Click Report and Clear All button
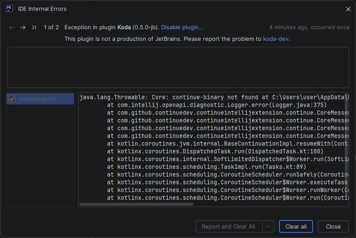The height and width of the screenshot is (238, 356). [x=229, y=226]
